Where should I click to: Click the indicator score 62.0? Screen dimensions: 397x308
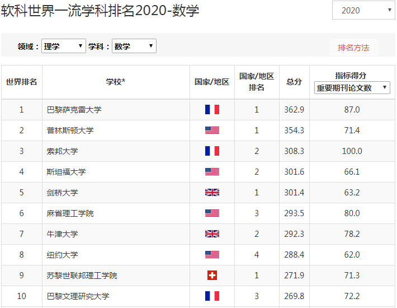[352, 254]
